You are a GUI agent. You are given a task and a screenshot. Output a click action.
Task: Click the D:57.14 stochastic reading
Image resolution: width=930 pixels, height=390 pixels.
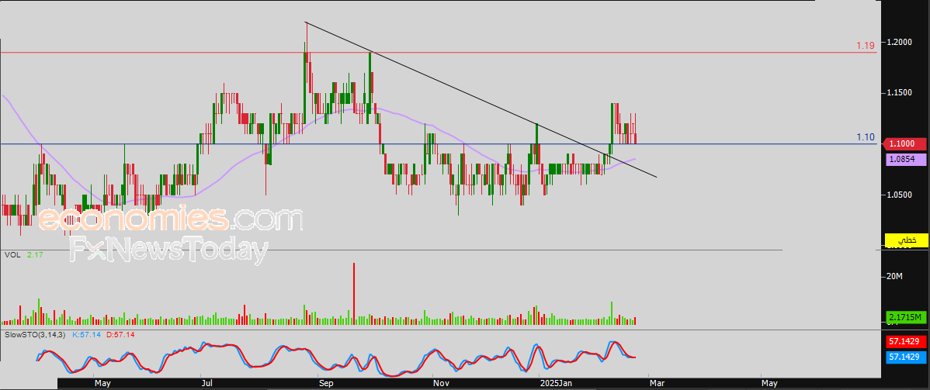[120, 334]
